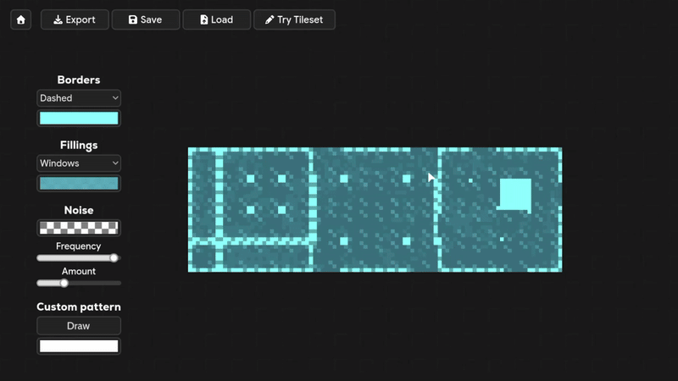This screenshot has height=381, width=678.
Task: Open the Borders style dropdown showing Dashed
Action: pos(79,98)
